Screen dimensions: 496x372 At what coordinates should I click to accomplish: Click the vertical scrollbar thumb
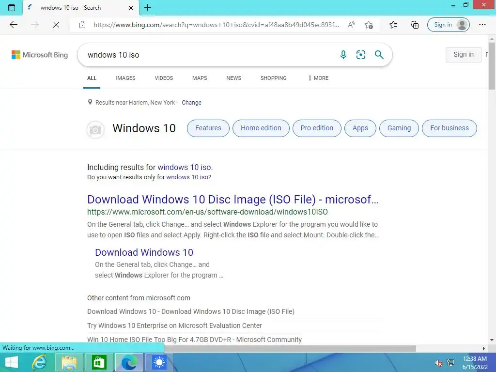(492, 66)
